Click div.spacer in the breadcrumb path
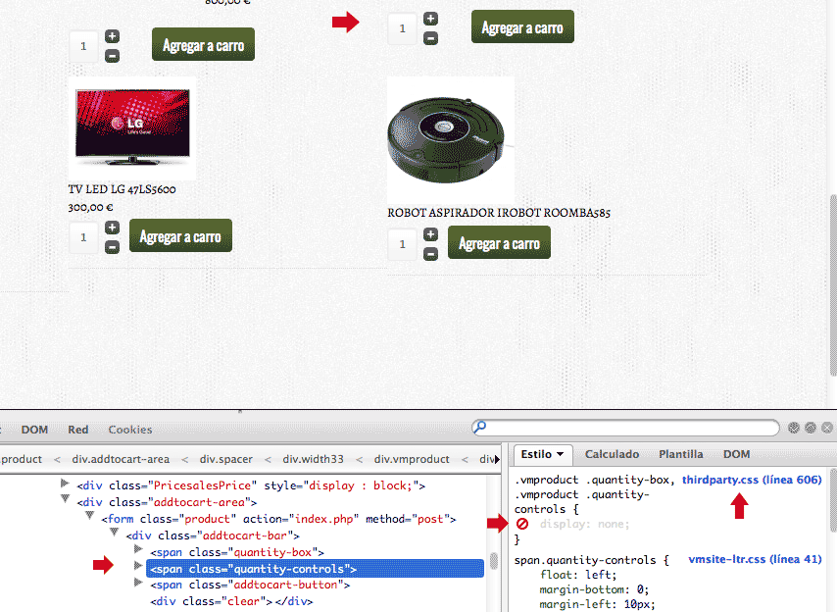Image resolution: width=837 pixels, height=612 pixels. pos(226,459)
